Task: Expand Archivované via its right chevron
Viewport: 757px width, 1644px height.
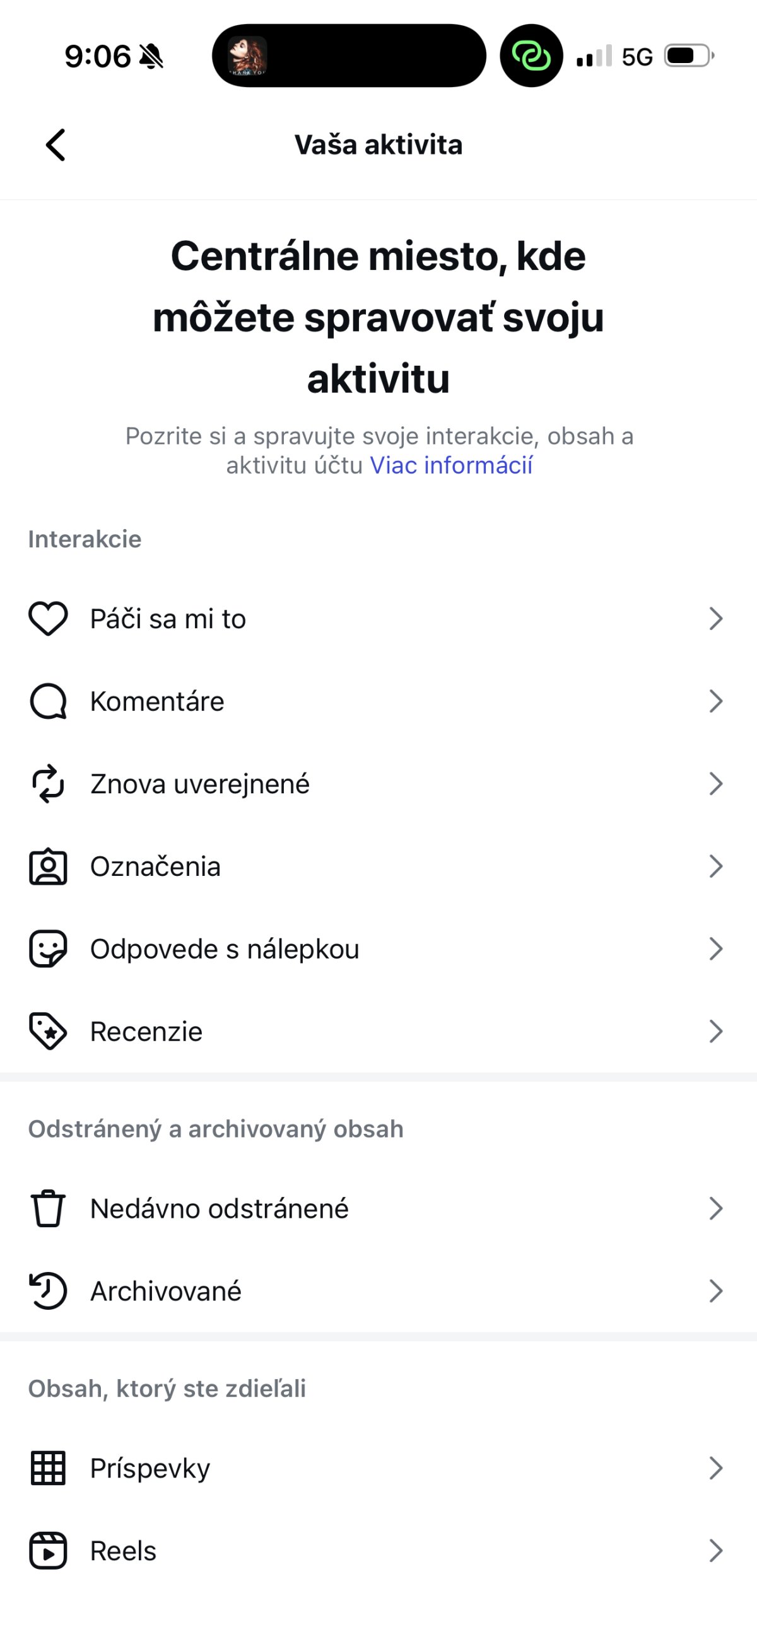Action: coord(715,1291)
